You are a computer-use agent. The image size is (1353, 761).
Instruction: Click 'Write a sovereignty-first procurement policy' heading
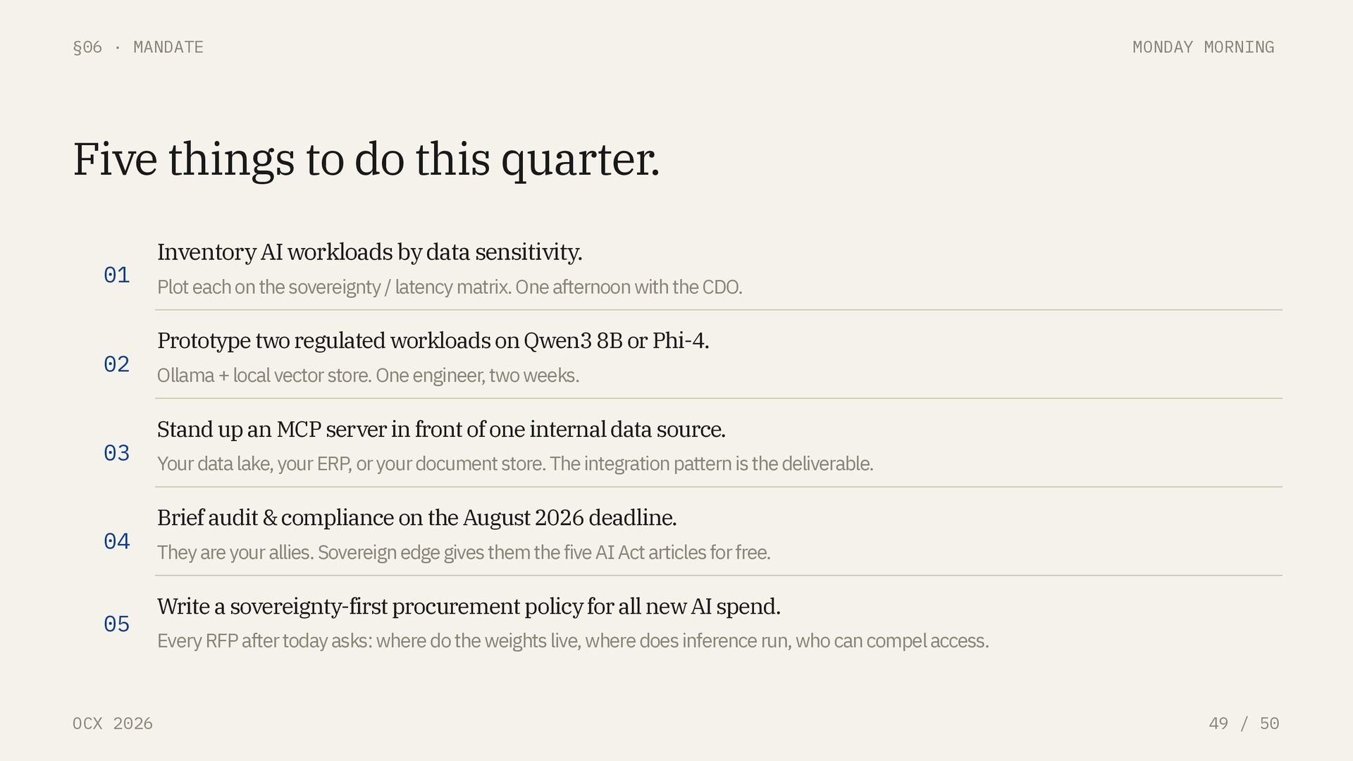pyautogui.click(x=469, y=606)
